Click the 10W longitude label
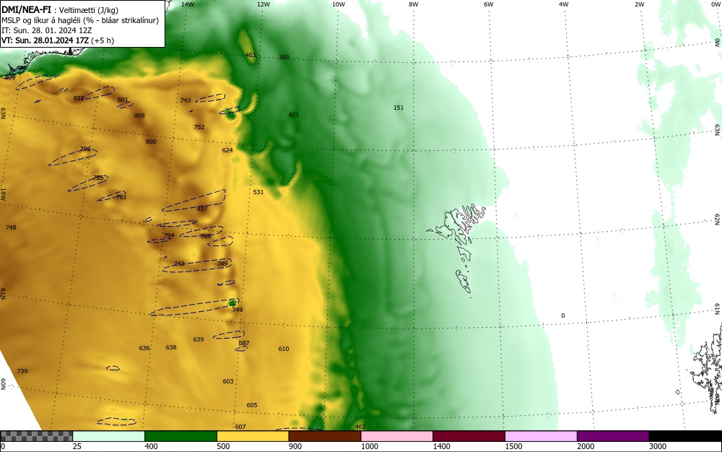Image resolution: width=722 pixels, height=452 pixels. coord(339,4)
